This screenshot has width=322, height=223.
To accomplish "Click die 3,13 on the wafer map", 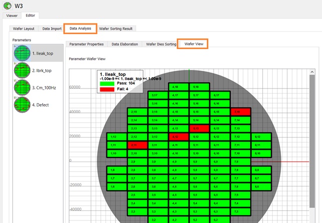I will (x=158, y=128).
